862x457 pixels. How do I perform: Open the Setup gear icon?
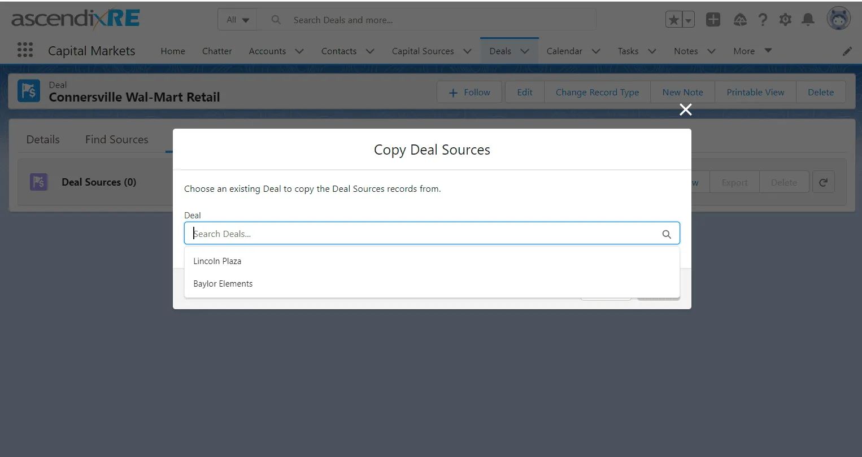tap(785, 20)
